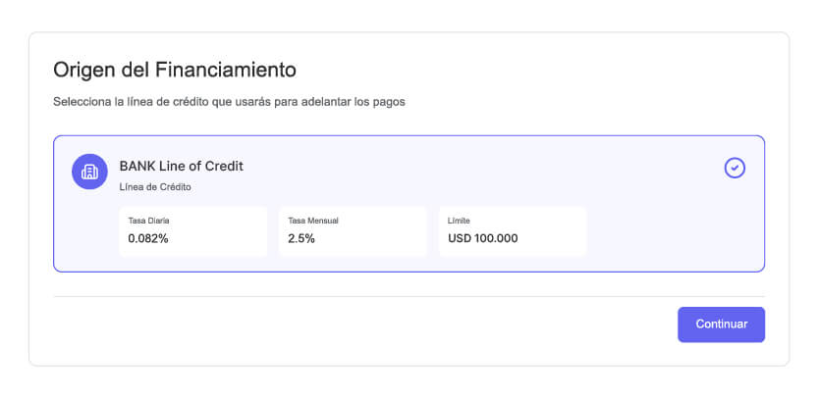Viewport: 818px width, 398px height.
Task: Click the horizontal divider above Continuar
Action: click(x=409, y=296)
